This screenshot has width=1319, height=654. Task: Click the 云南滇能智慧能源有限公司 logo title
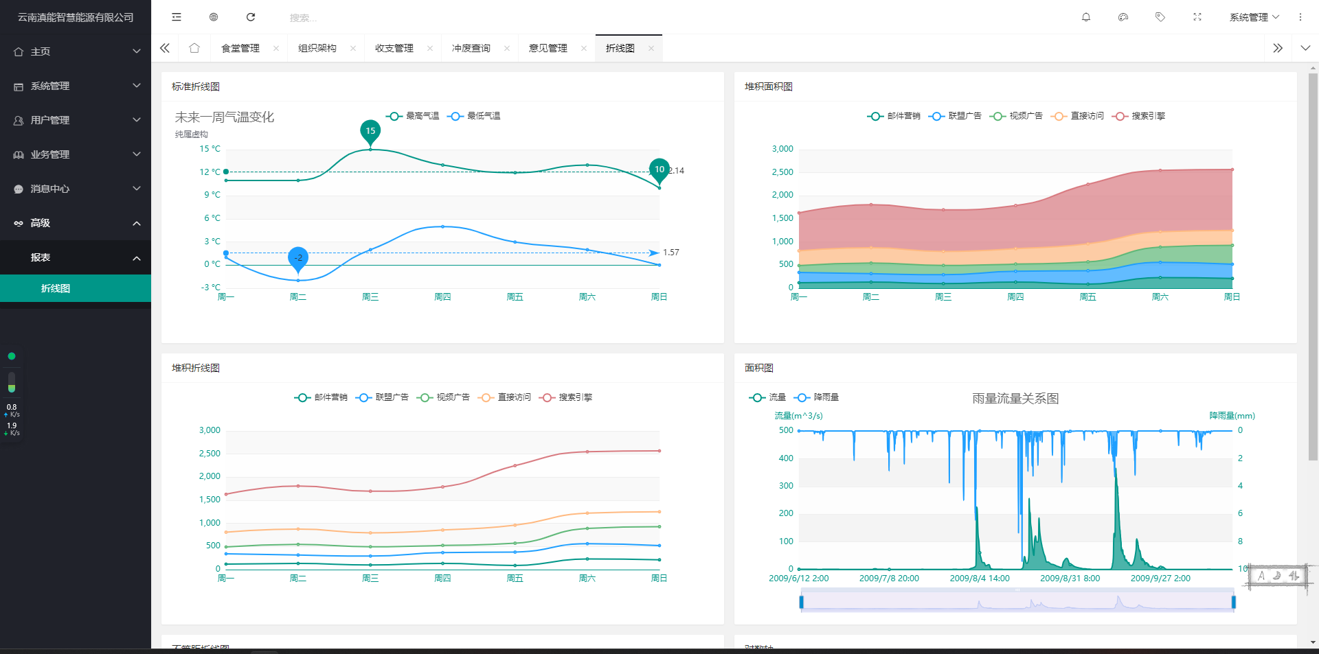pos(76,17)
